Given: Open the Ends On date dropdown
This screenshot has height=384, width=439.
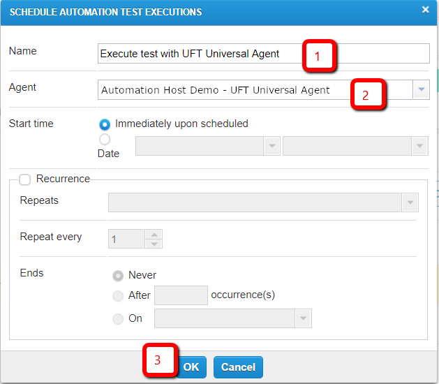Looking at the screenshot, I should tap(303, 319).
